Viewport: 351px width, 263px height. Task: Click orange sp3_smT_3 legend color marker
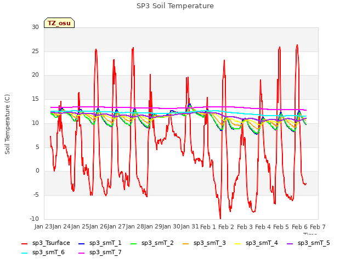(x=186, y=243)
